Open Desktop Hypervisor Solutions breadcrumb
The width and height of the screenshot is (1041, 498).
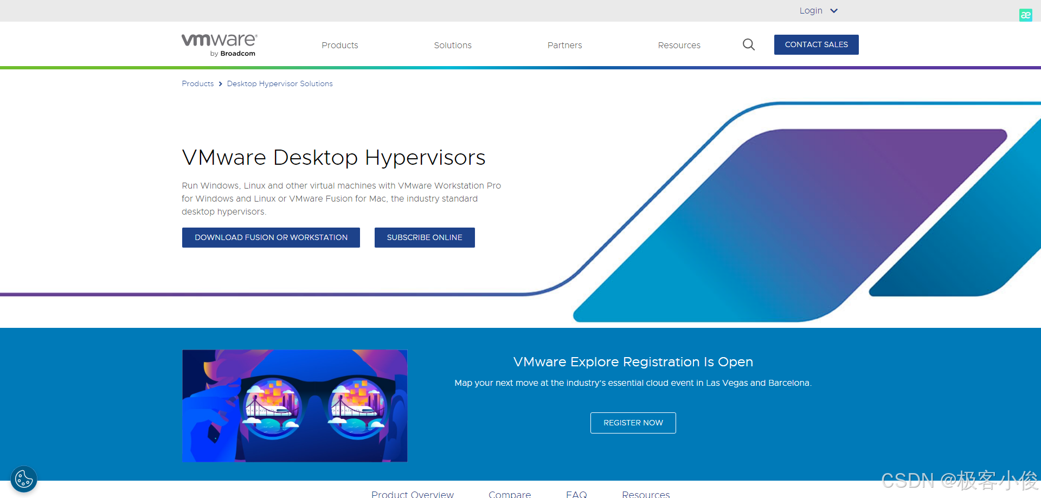pyautogui.click(x=280, y=83)
